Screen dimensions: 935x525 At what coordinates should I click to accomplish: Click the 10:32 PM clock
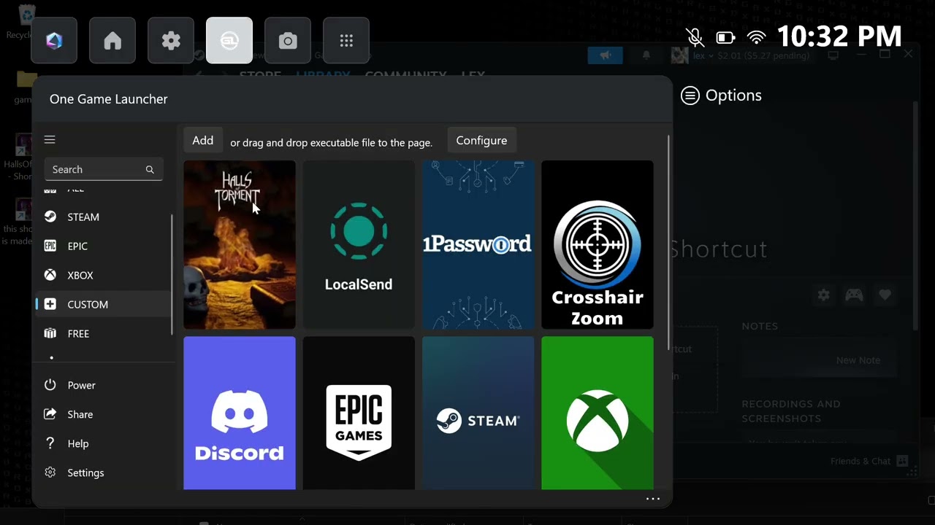(839, 36)
